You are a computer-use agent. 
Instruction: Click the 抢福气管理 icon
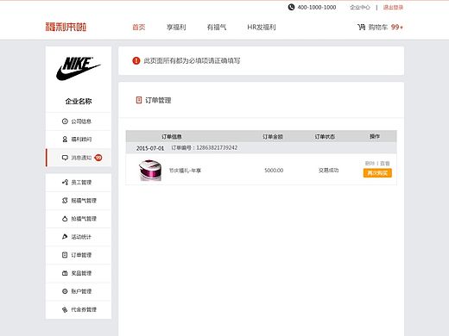pyautogui.click(x=65, y=201)
